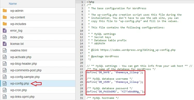The height and width of the screenshot is (100, 194).
Task: Select the readme.html file name
Action: pyautogui.click(x=19, y=51)
